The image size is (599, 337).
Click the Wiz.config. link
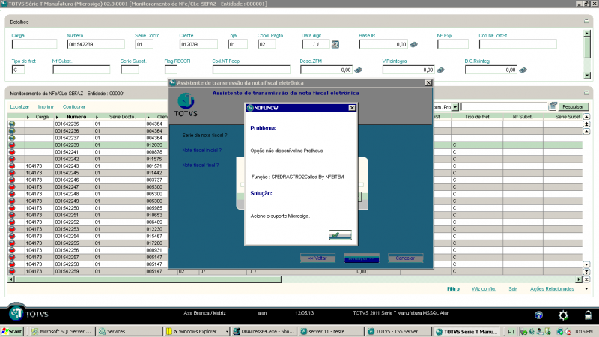click(x=484, y=289)
